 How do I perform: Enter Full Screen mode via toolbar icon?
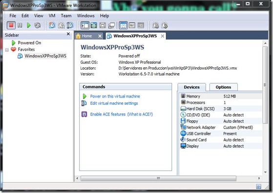(103, 25)
